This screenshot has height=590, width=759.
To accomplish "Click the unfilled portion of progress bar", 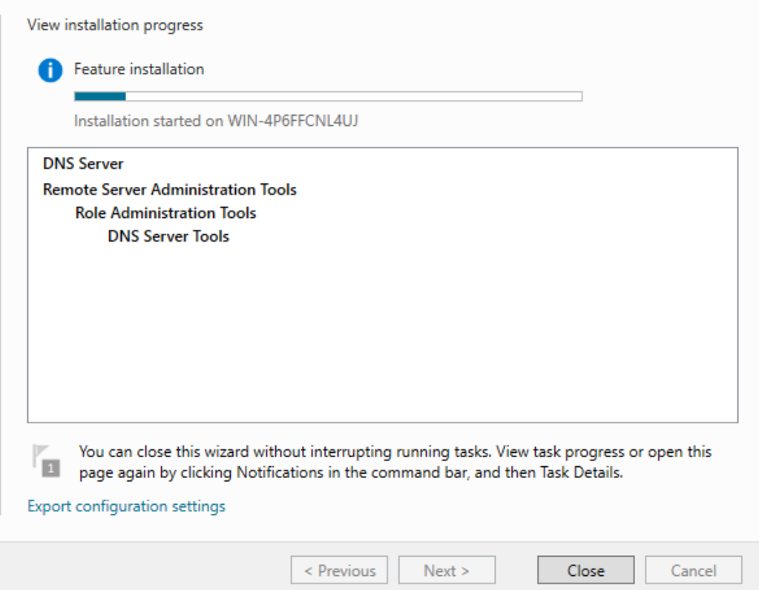I will pos(354,96).
